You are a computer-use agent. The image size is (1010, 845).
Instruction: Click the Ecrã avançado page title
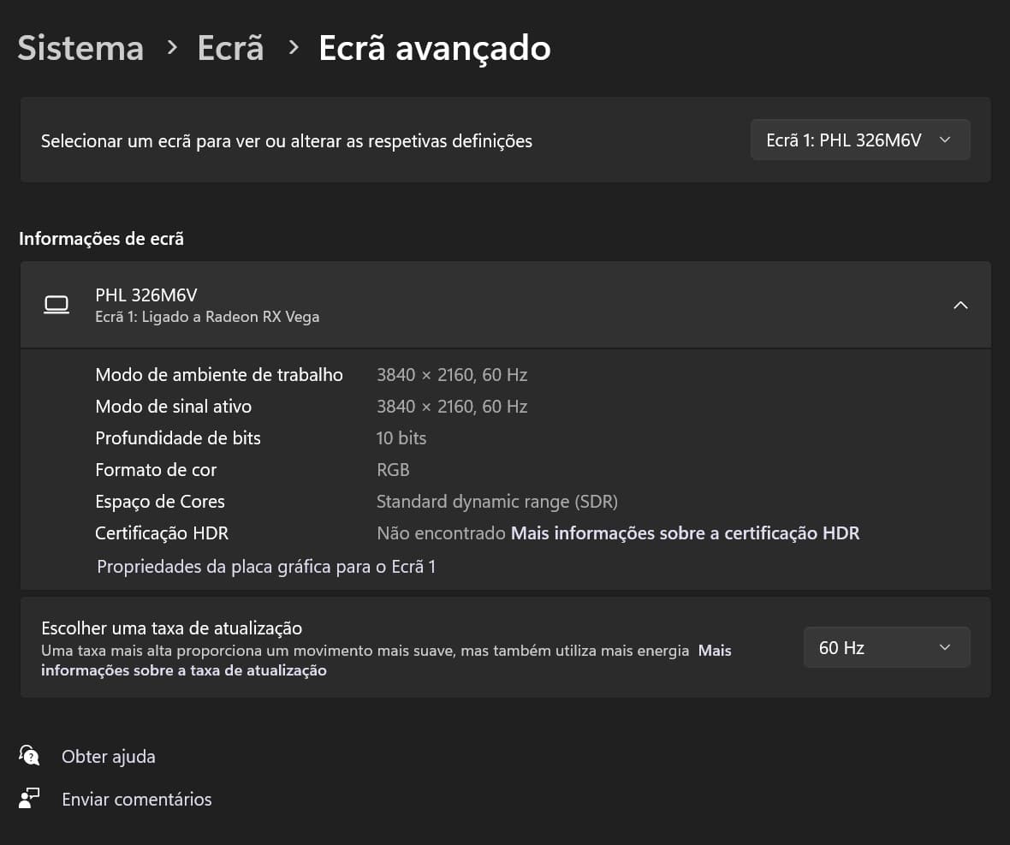coord(434,48)
